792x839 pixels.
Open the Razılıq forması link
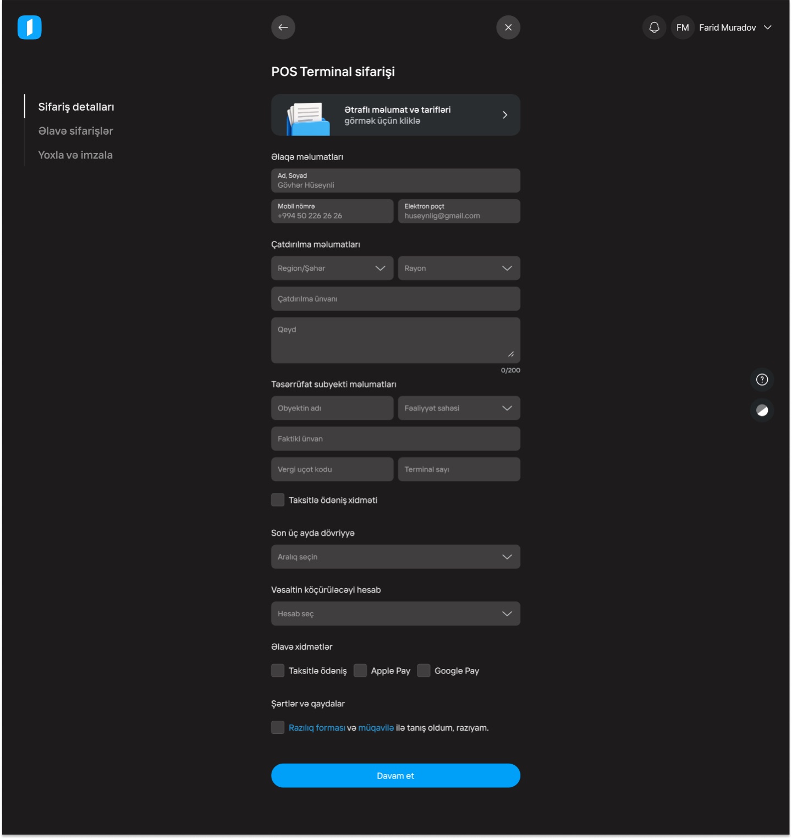pos(317,728)
